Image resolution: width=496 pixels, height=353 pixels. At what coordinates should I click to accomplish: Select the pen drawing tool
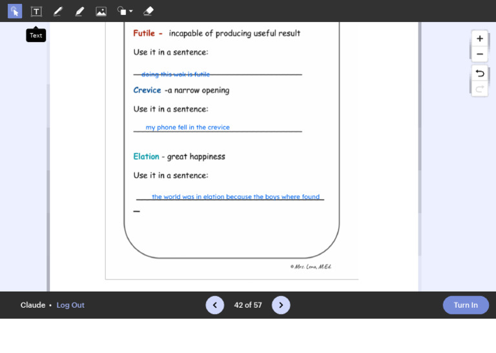57,11
